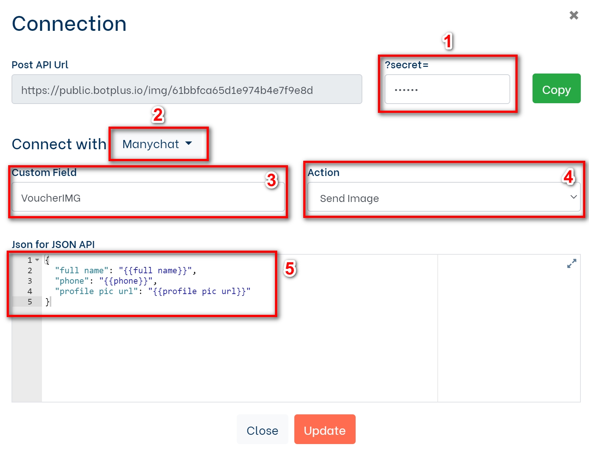Copy the Post API URL
589x450 pixels.
(556, 89)
